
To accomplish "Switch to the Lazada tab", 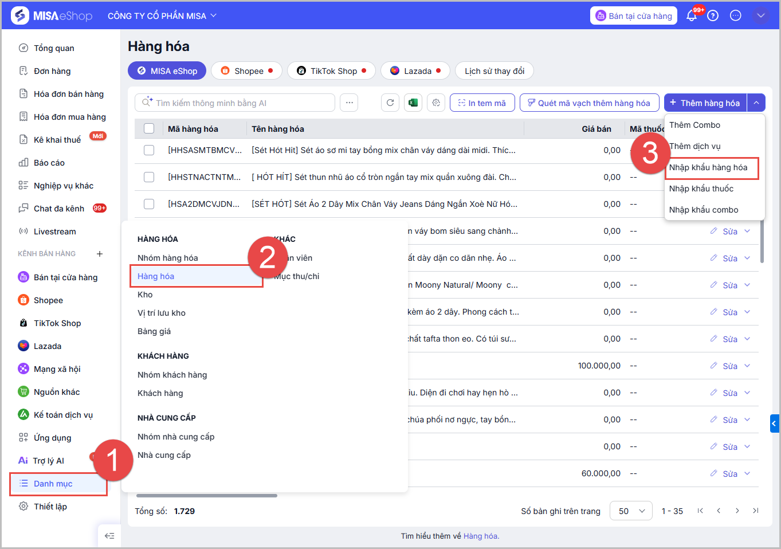I will (x=415, y=70).
